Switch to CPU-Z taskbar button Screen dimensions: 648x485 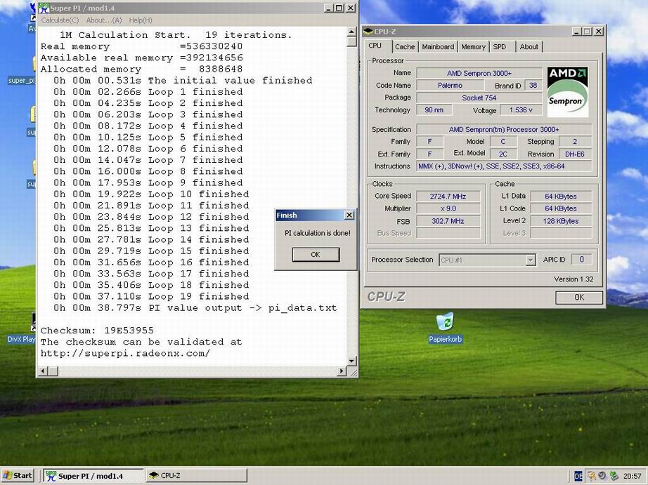coord(197,475)
